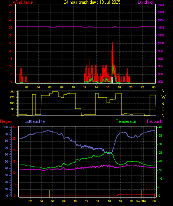Click the 100 value on humidity axis

click(6, 127)
